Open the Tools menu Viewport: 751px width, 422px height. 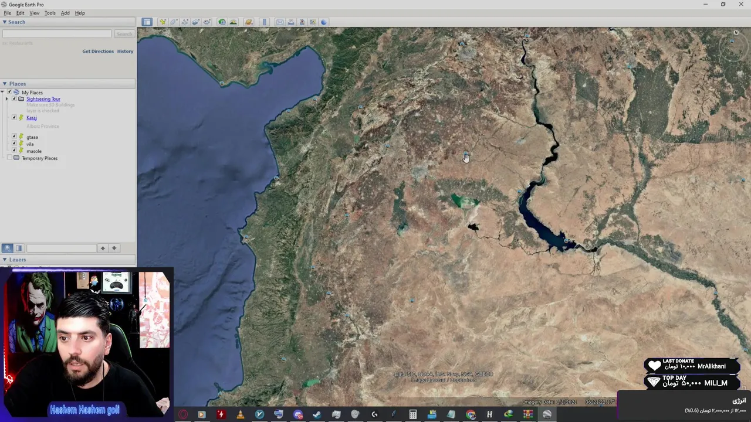click(x=50, y=13)
